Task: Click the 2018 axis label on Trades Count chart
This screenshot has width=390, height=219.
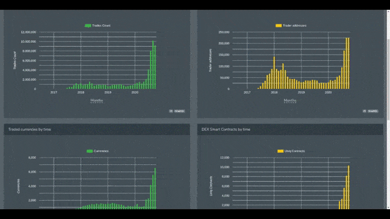Action: point(80,92)
